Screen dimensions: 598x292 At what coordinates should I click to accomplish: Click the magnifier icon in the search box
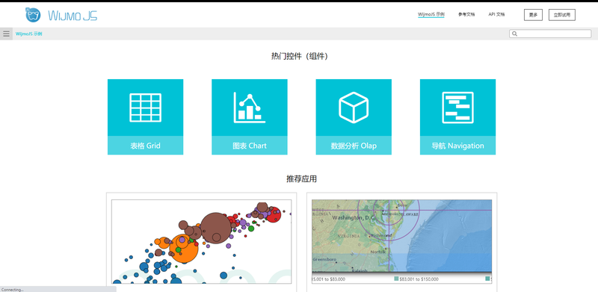coord(514,34)
